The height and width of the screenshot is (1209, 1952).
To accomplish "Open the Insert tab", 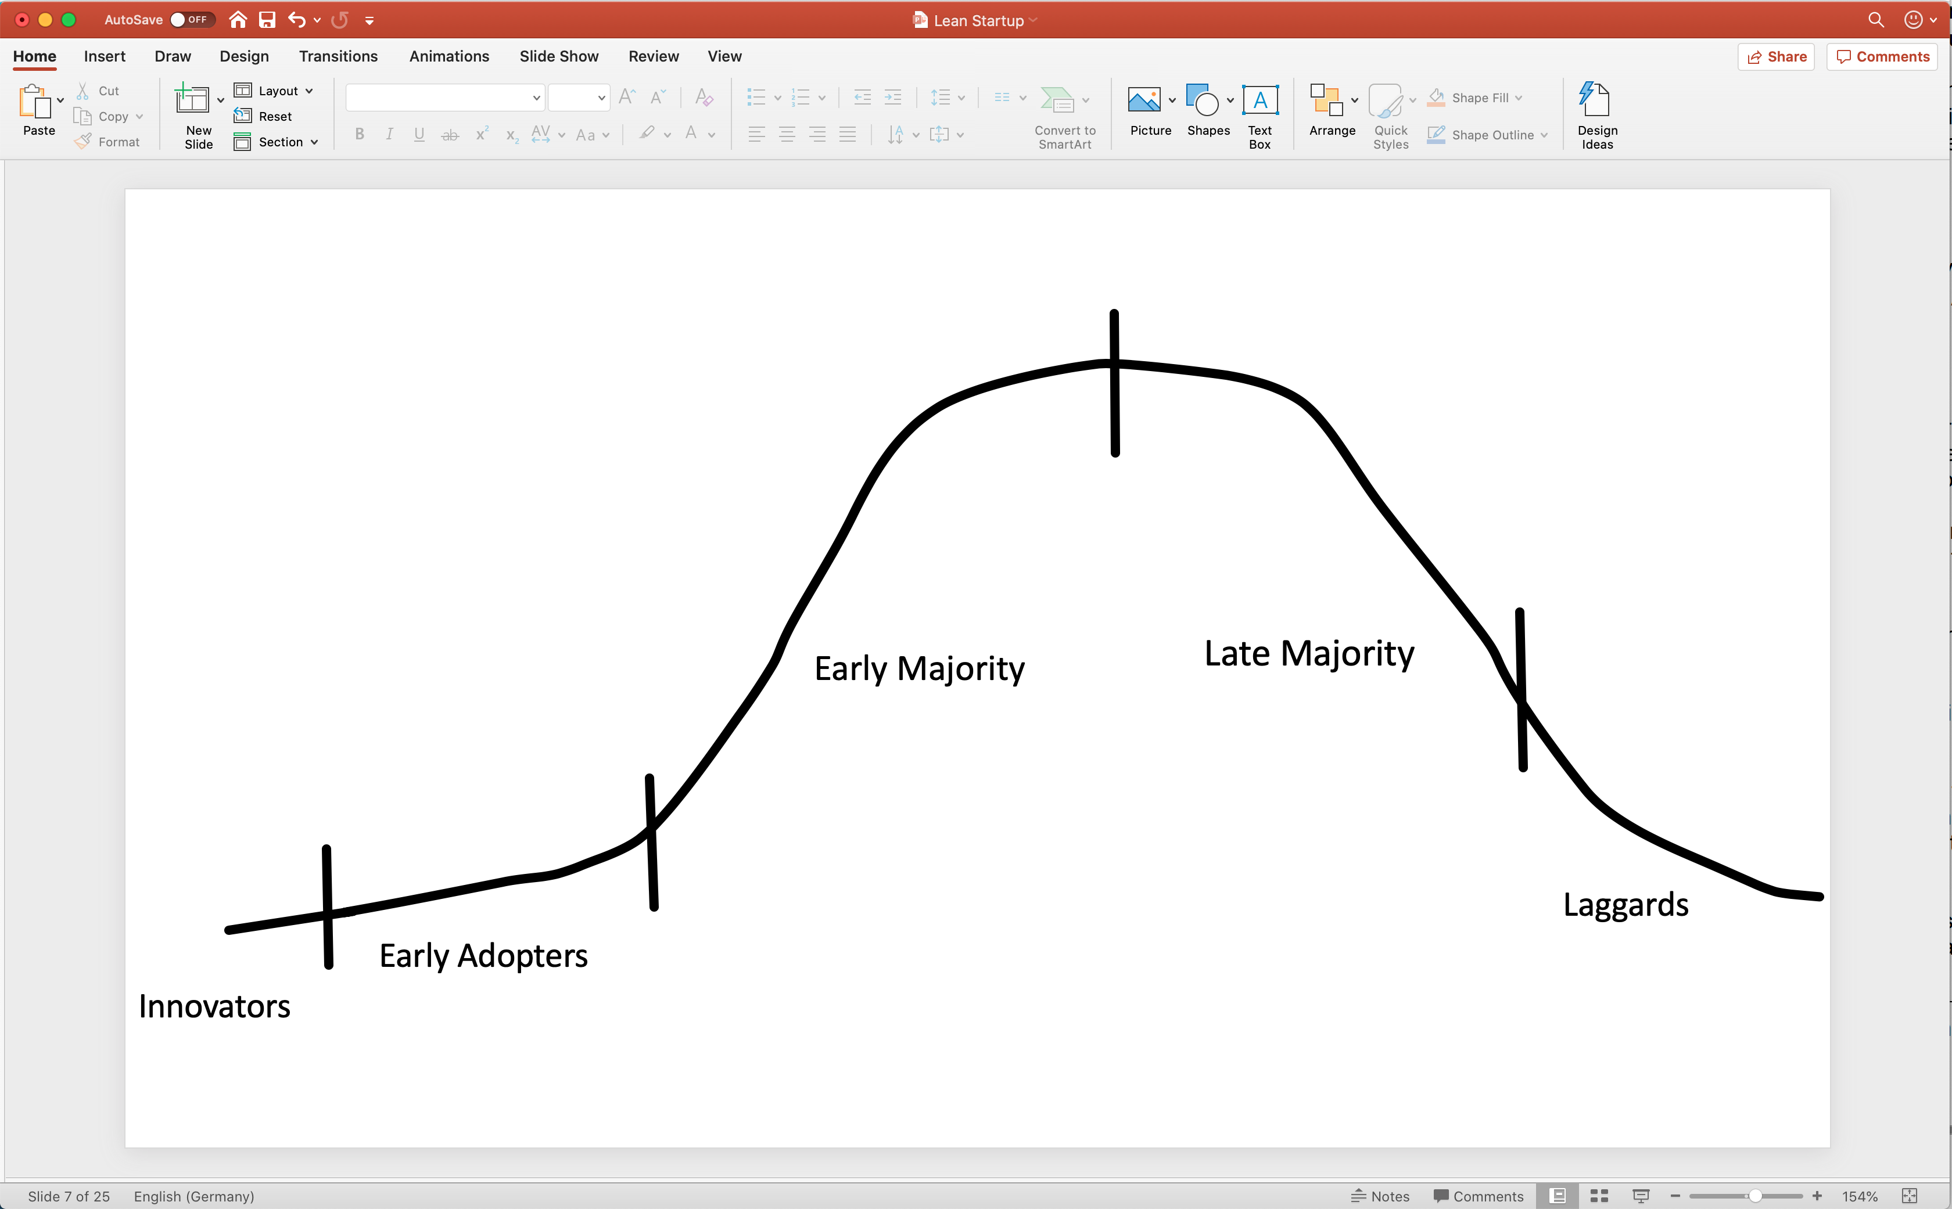I will pyautogui.click(x=104, y=57).
